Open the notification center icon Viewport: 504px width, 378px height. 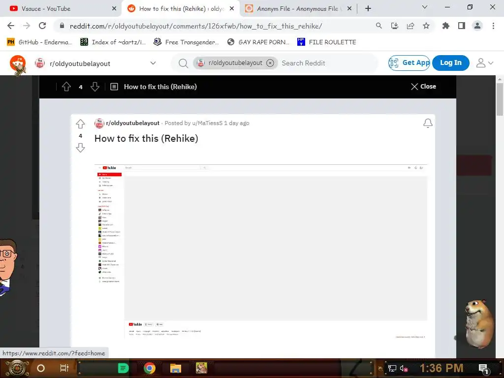(483, 369)
